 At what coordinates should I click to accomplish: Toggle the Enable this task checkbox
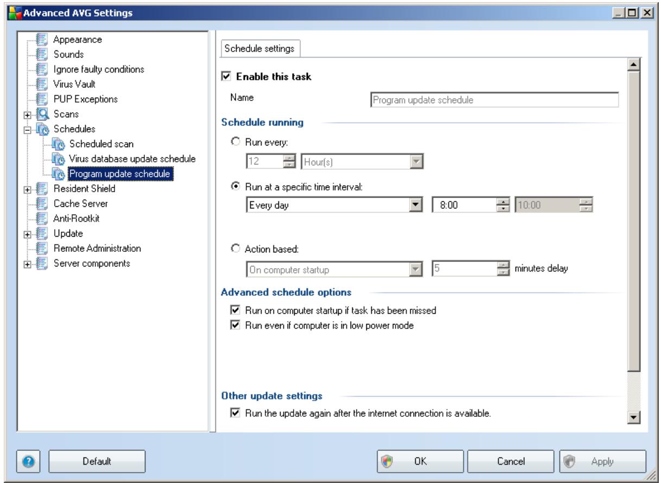pos(227,77)
